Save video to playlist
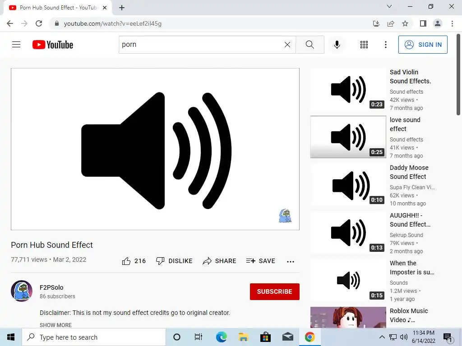Image resolution: width=462 pixels, height=346 pixels. click(x=260, y=261)
